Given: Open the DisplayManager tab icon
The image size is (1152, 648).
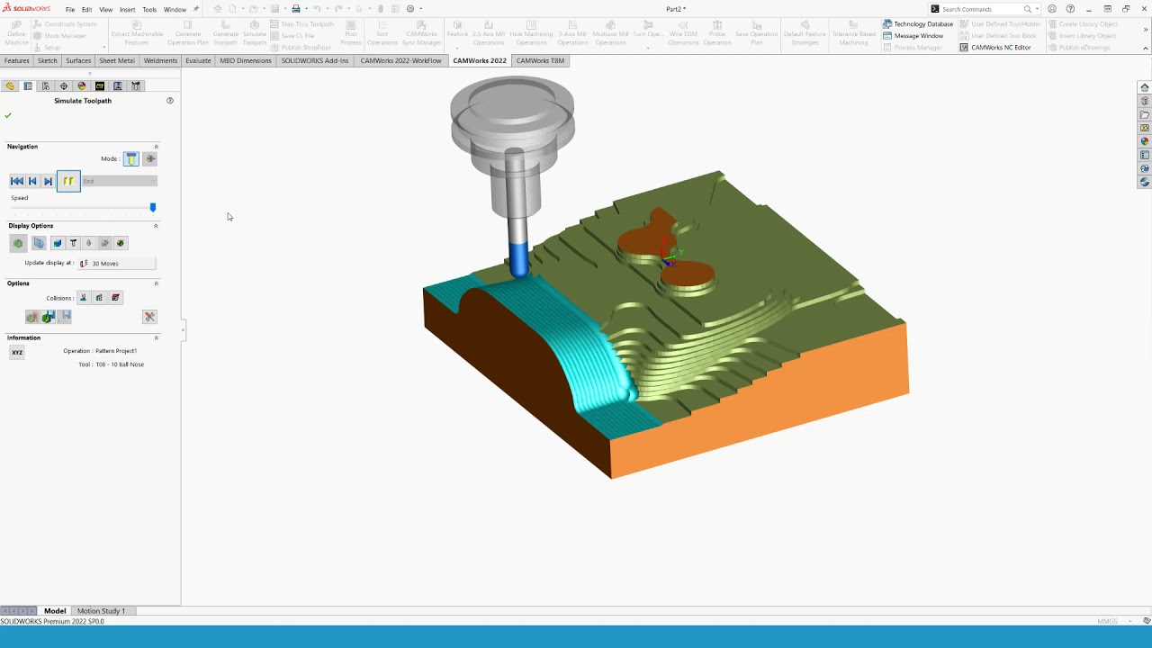Looking at the screenshot, I should pyautogui.click(x=82, y=86).
